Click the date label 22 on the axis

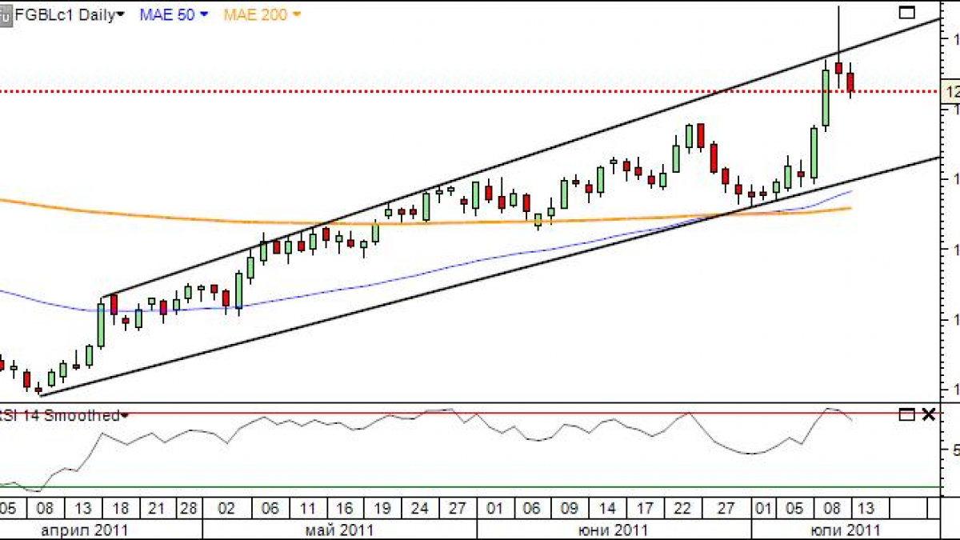pyautogui.click(x=682, y=508)
